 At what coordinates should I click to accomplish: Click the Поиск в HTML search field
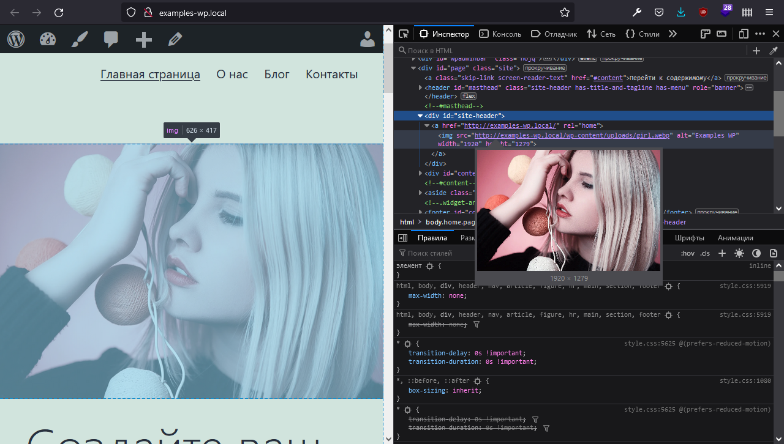click(x=570, y=51)
